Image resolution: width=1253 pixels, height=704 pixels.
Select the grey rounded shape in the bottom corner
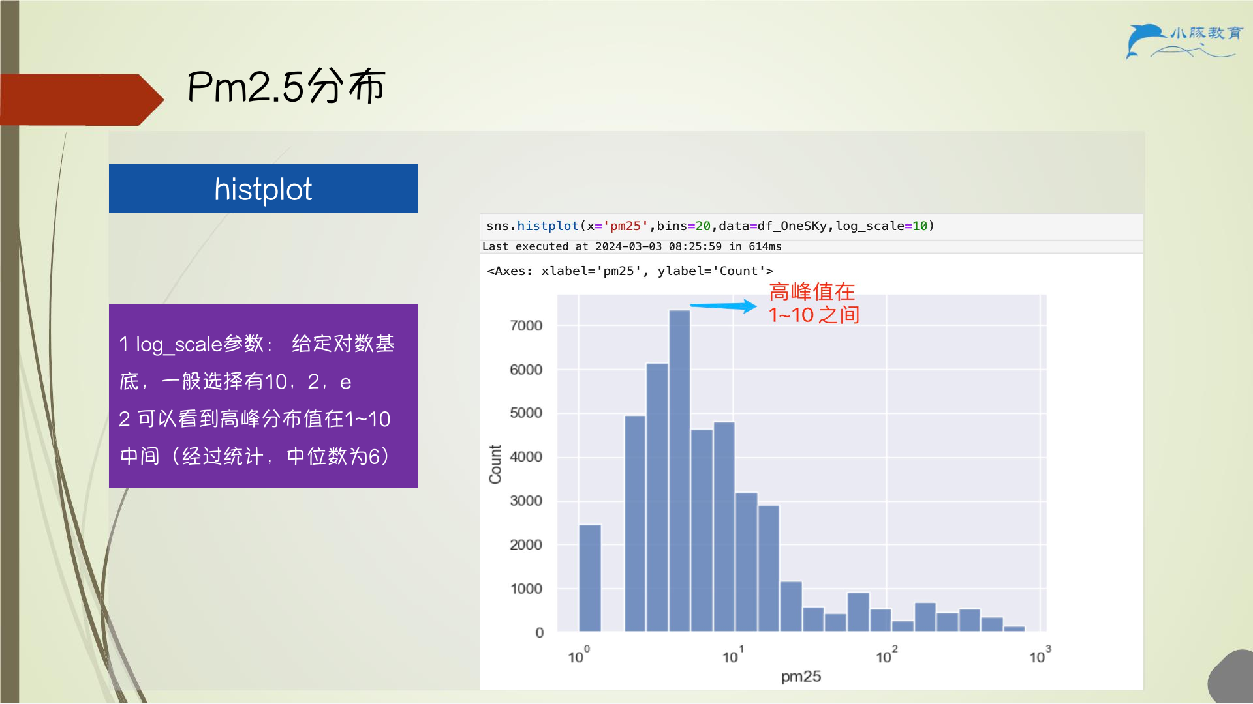pyautogui.click(x=1231, y=678)
